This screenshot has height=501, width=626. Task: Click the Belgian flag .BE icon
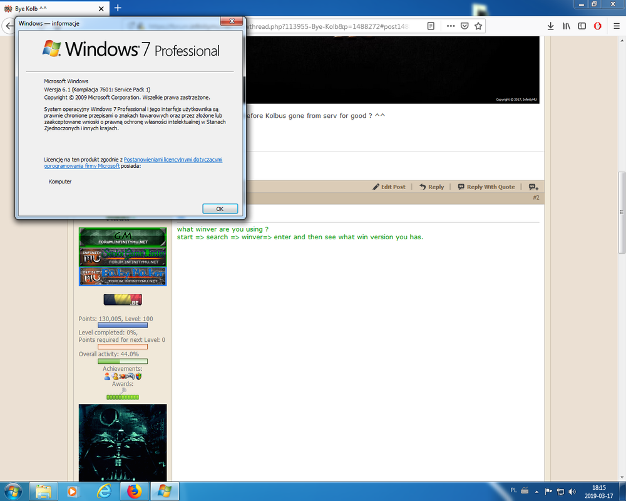(123, 299)
